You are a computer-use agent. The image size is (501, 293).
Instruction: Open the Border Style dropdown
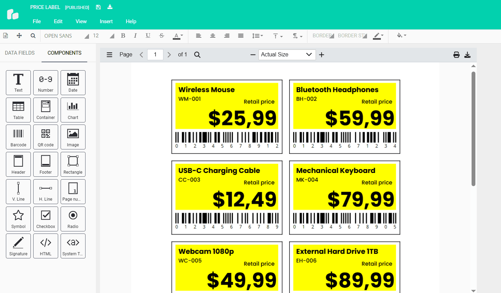point(352,36)
